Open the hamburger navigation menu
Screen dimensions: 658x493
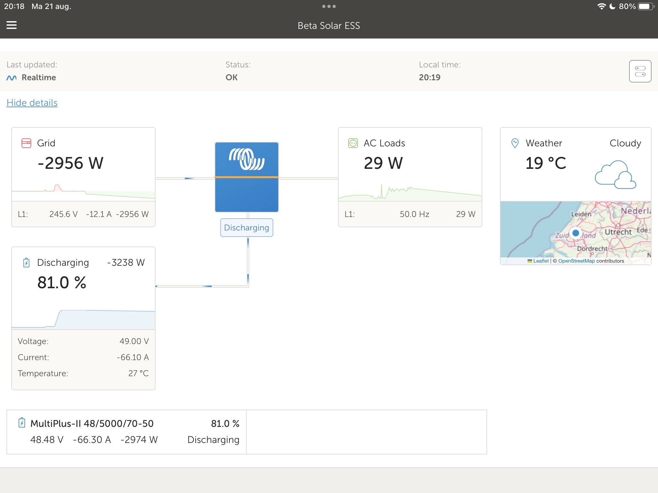(12, 25)
